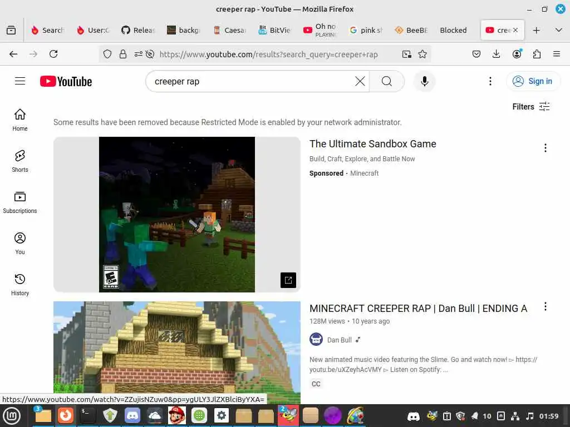Open the tracking protection shield
This screenshot has height=427, width=570.
(x=107, y=54)
